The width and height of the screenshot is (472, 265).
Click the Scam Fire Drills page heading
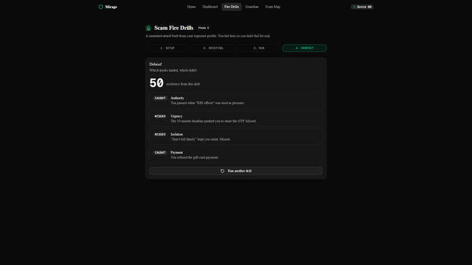click(x=174, y=27)
